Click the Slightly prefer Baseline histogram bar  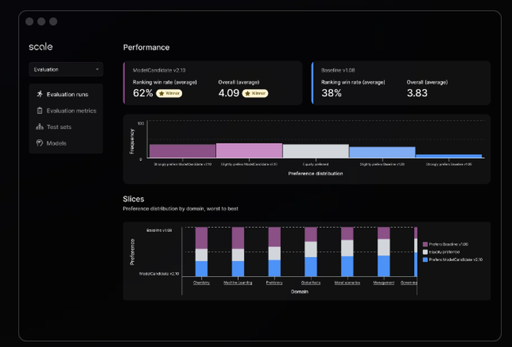click(x=382, y=152)
